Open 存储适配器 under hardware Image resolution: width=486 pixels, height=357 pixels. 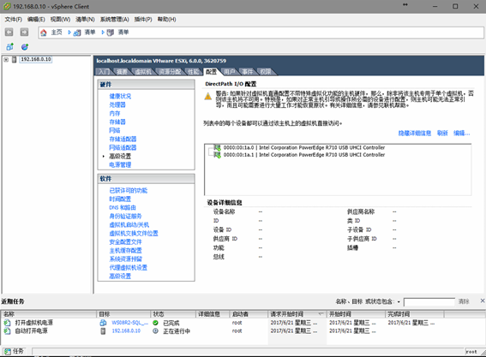click(123, 139)
